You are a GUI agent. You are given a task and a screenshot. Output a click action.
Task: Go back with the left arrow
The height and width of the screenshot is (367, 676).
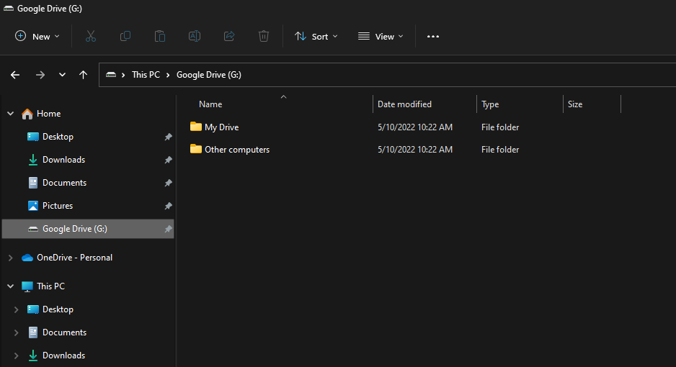tap(15, 75)
